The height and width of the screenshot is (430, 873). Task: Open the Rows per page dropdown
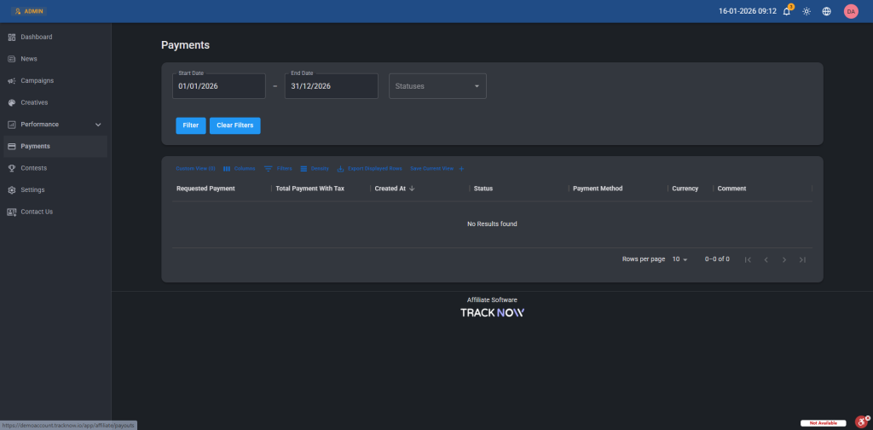point(679,259)
